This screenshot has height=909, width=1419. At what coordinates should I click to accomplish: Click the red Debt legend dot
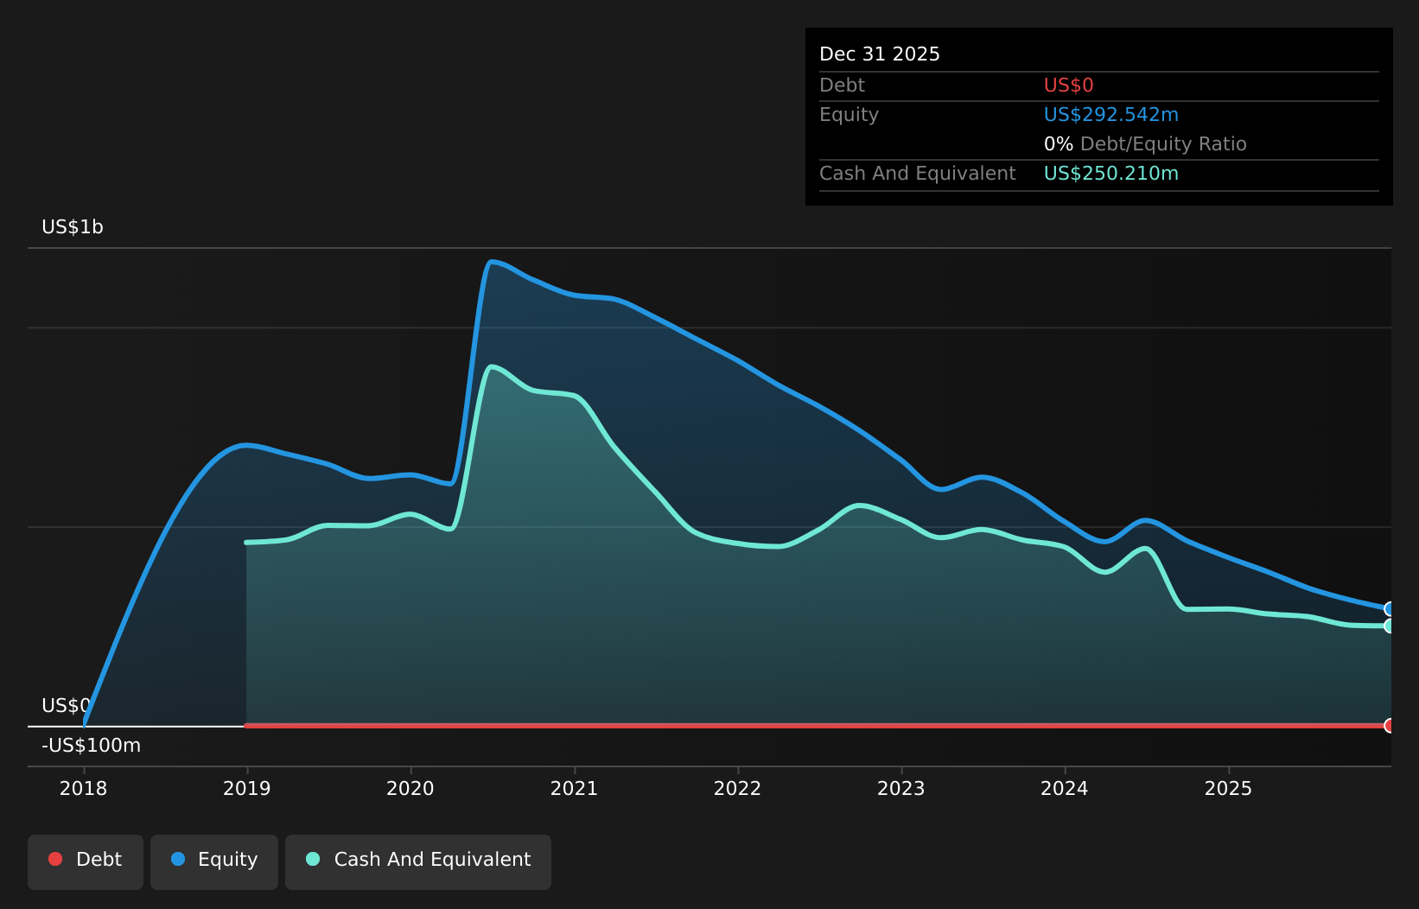pyautogui.click(x=55, y=859)
